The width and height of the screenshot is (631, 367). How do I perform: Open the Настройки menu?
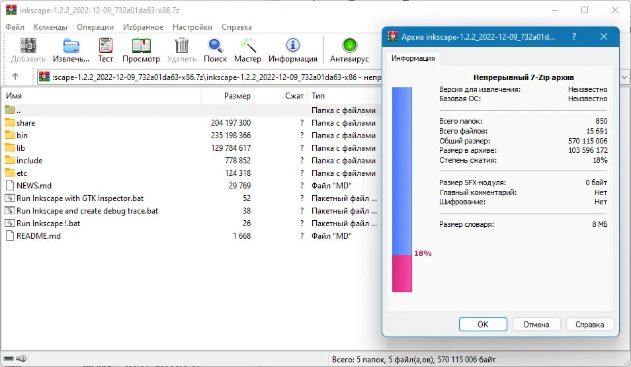192,27
